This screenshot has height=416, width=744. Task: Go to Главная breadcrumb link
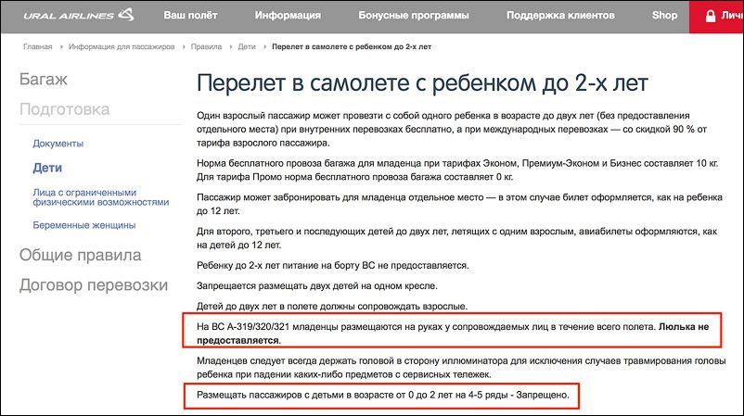point(37,47)
